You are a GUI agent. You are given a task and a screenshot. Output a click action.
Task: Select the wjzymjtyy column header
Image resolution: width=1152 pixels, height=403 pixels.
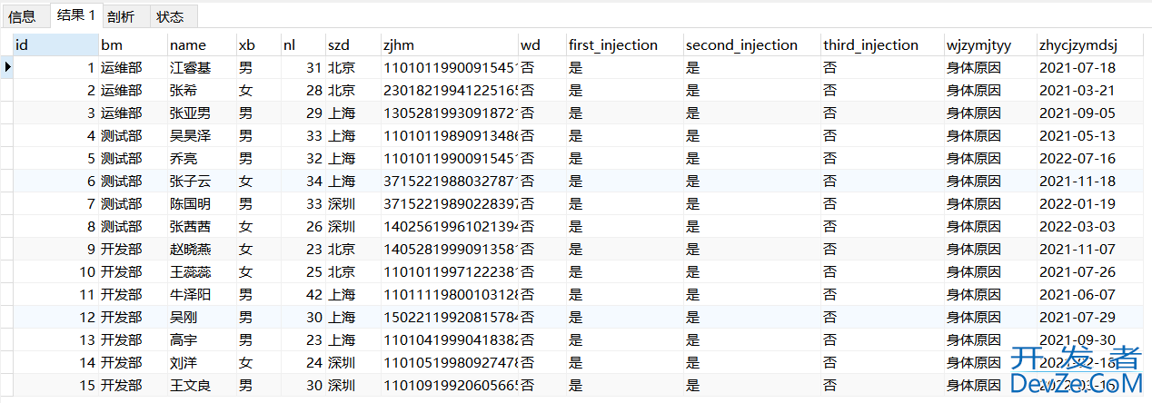click(989, 44)
